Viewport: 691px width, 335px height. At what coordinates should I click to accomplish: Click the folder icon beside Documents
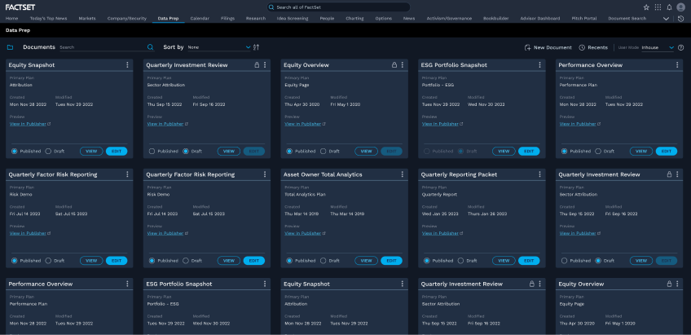tap(10, 47)
